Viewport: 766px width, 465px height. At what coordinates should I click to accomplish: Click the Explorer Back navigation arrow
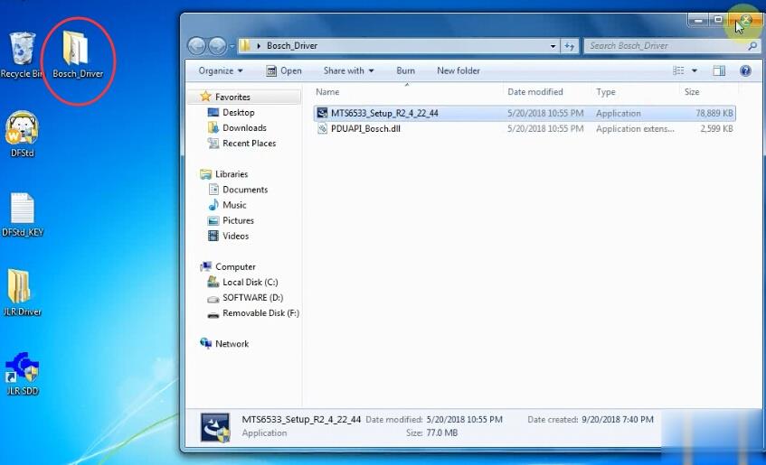pyautogui.click(x=197, y=46)
